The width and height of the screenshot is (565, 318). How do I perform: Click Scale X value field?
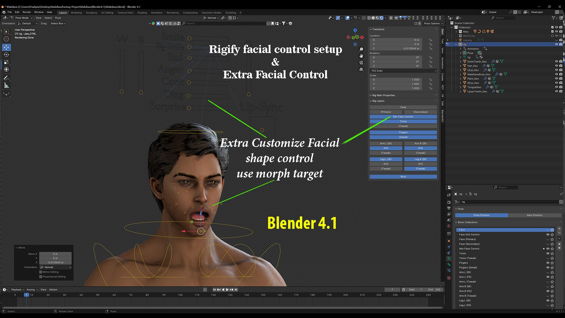[x=396, y=80]
